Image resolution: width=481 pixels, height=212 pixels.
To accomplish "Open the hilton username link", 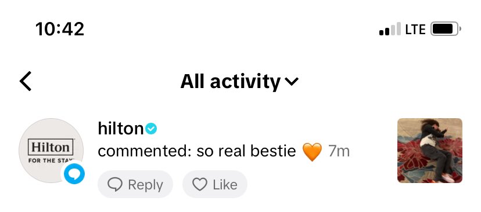I will [121, 129].
